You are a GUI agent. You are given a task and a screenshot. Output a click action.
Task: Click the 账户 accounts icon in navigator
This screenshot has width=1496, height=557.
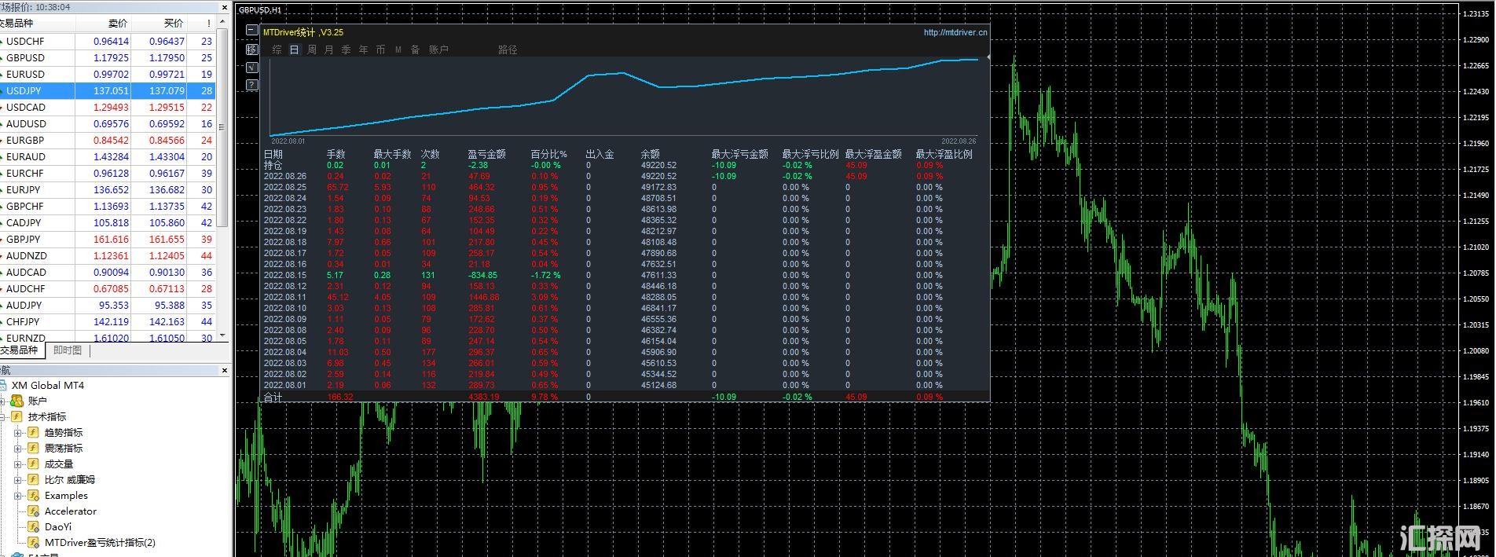pos(16,401)
